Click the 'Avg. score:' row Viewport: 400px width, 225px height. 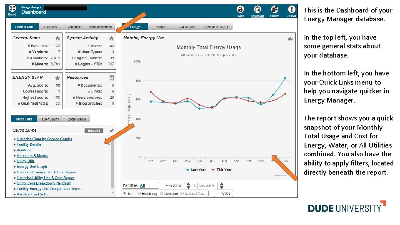coord(37,85)
